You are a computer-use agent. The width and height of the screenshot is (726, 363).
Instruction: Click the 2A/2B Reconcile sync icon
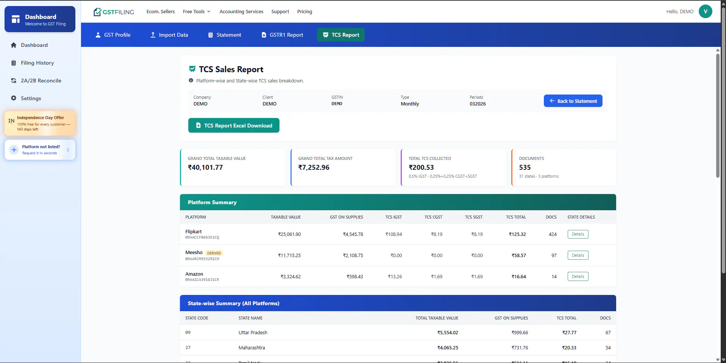tap(14, 81)
